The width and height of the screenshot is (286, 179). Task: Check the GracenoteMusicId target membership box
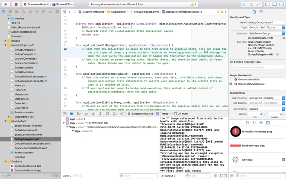click(231, 80)
